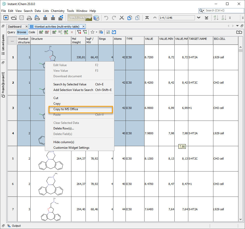The height and width of the screenshot is (229, 245).
Task: Switch to Browse mode toggle
Action: (22, 32)
